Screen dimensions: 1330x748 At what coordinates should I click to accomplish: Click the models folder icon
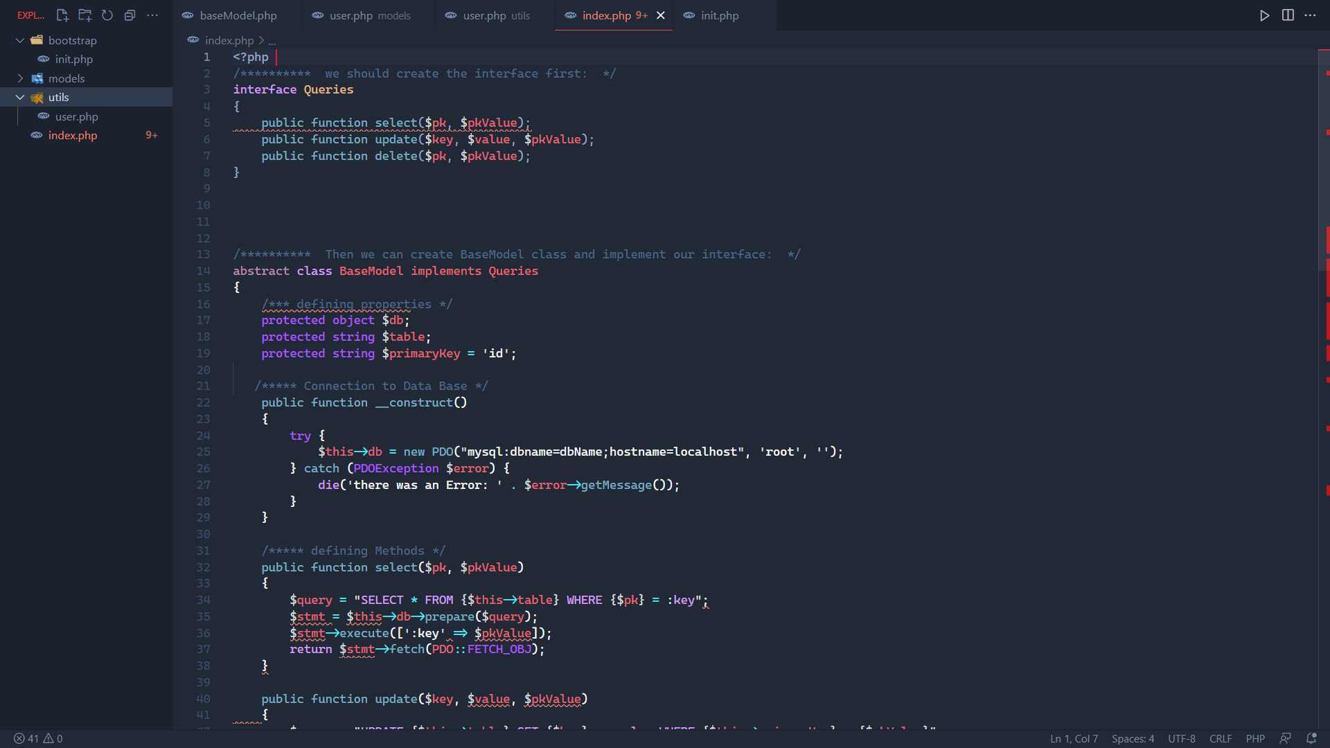(x=37, y=78)
